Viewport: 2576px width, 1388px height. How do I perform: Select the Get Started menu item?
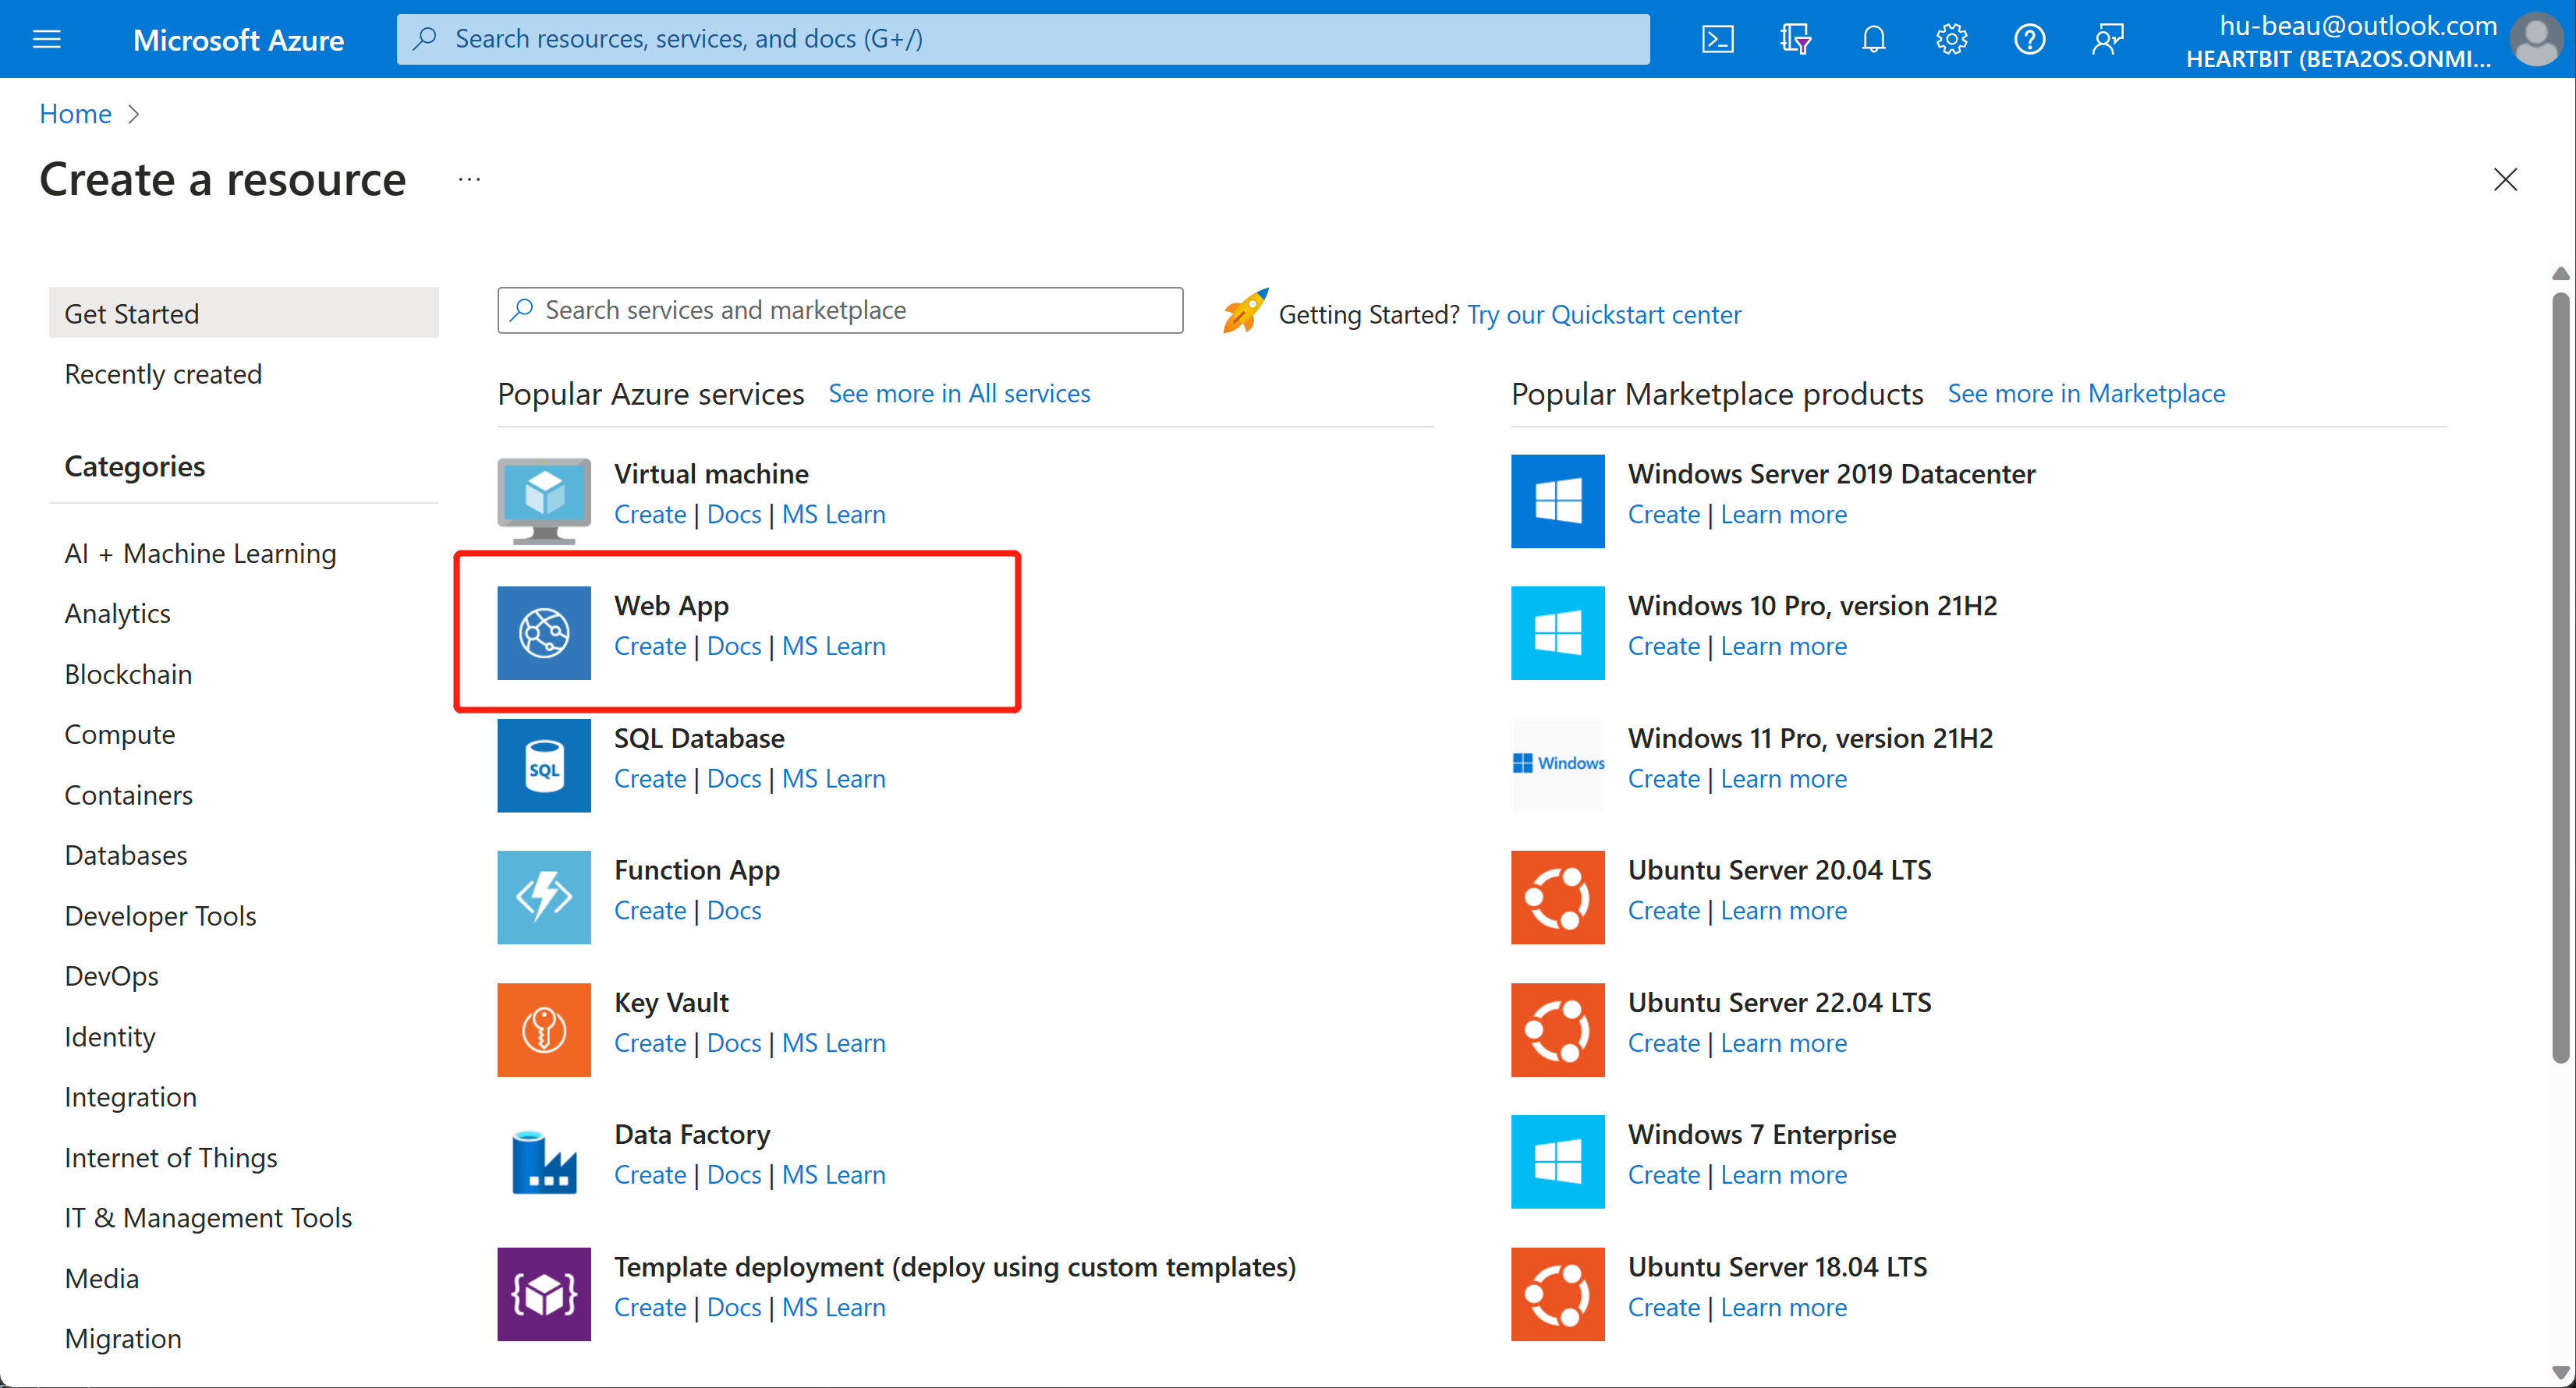click(x=243, y=313)
